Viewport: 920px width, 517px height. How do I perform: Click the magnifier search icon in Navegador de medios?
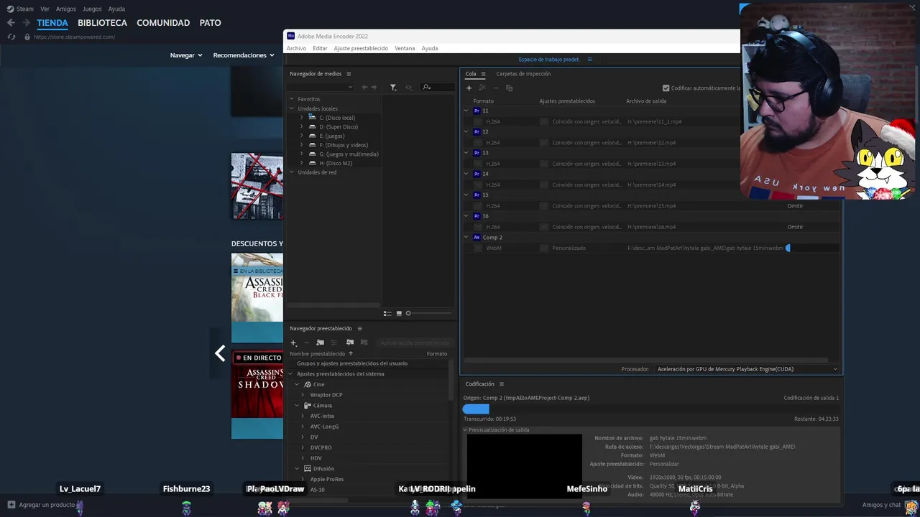(426, 87)
